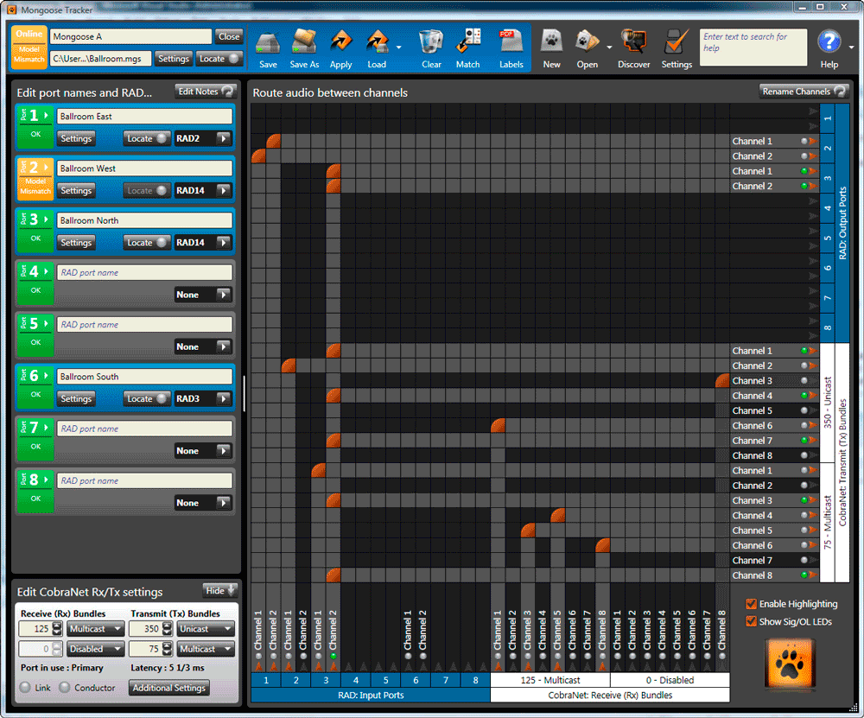864x718 pixels.
Task: Uncheck Enable Highlighting checkbox
Action: click(751, 604)
